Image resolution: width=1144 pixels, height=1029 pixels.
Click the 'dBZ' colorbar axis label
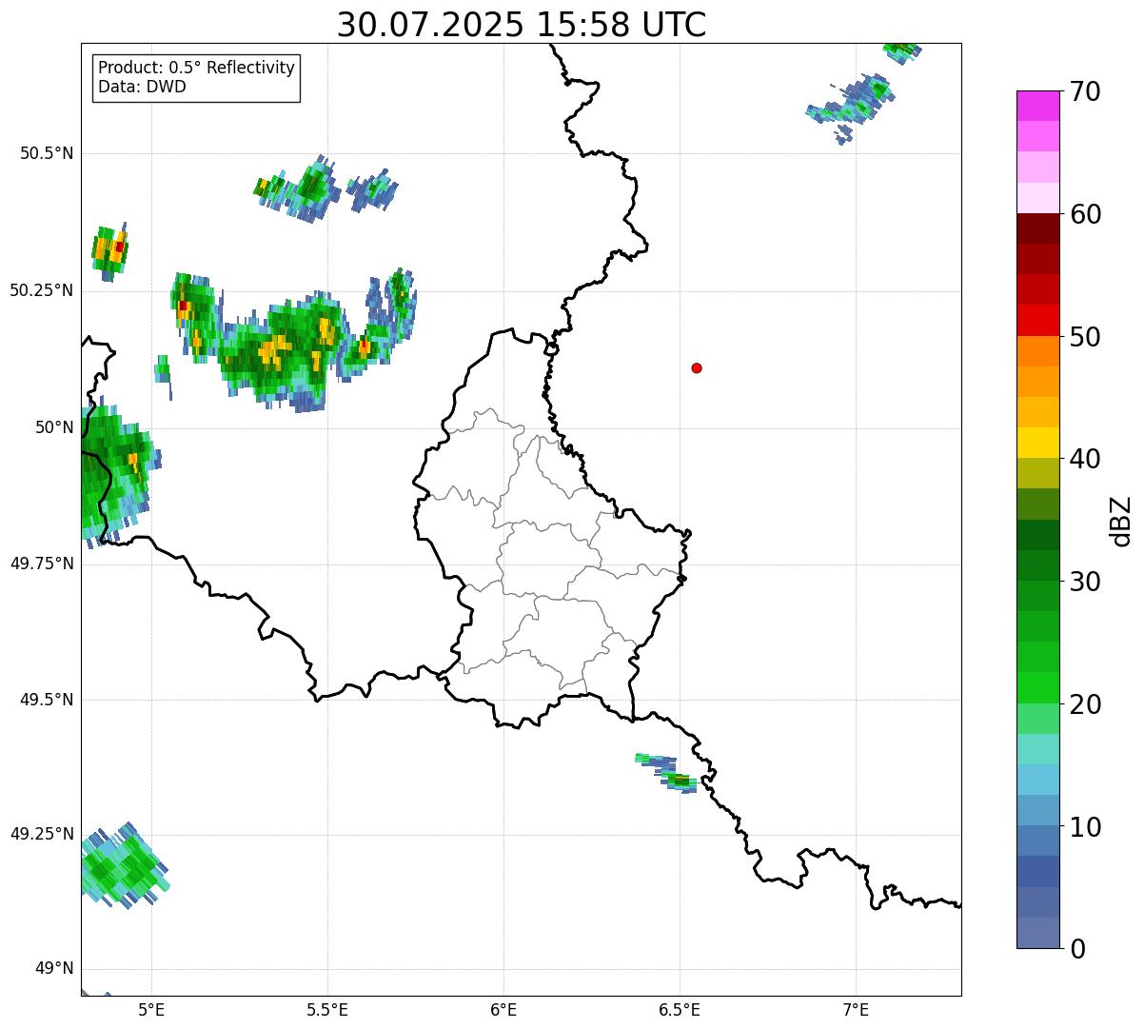click(1122, 521)
